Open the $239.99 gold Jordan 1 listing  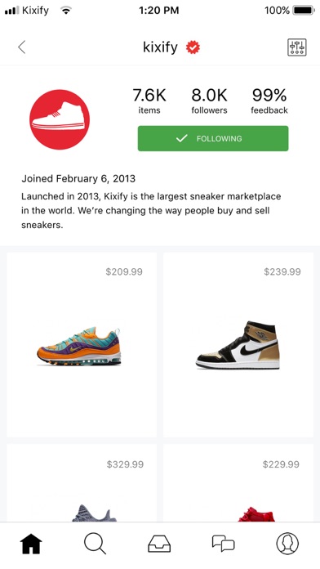tap(238, 345)
